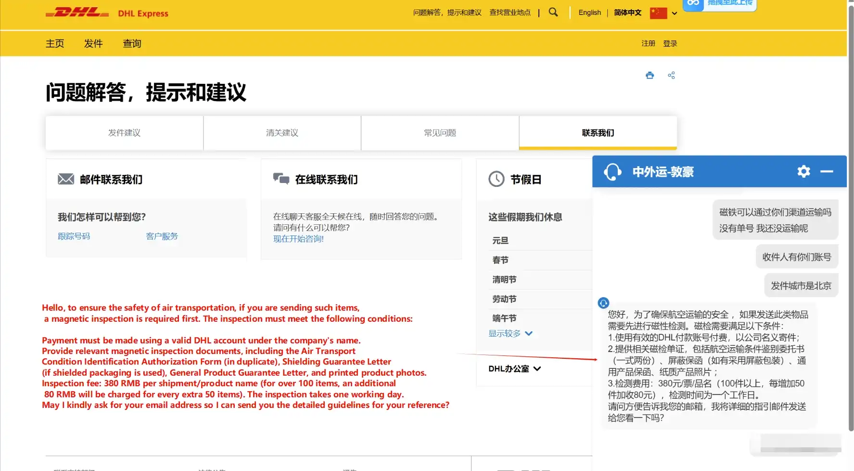Click the DHL logo
Viewport: 854px width, 471px height.
(77, 13)
